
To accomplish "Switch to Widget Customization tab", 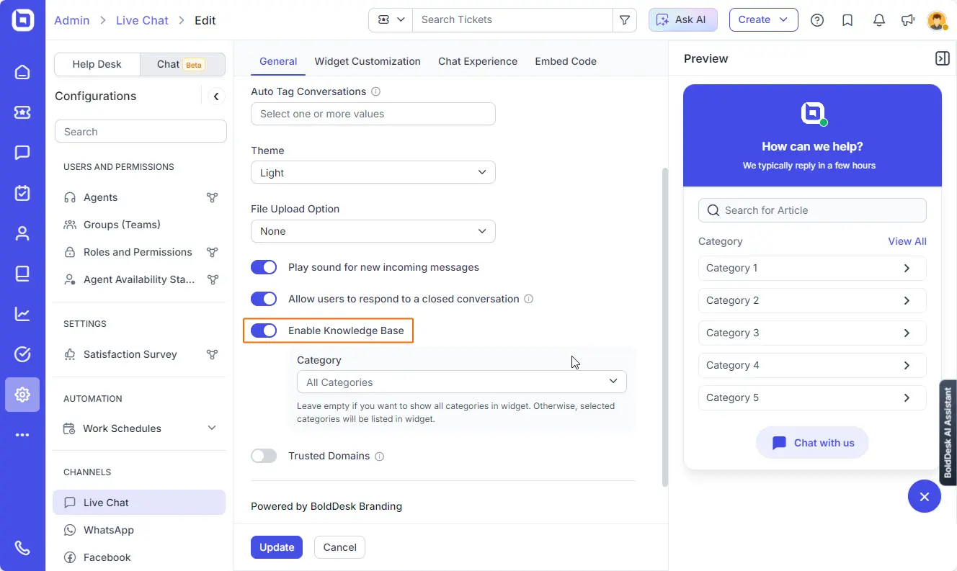I will (x=368, y=61).
